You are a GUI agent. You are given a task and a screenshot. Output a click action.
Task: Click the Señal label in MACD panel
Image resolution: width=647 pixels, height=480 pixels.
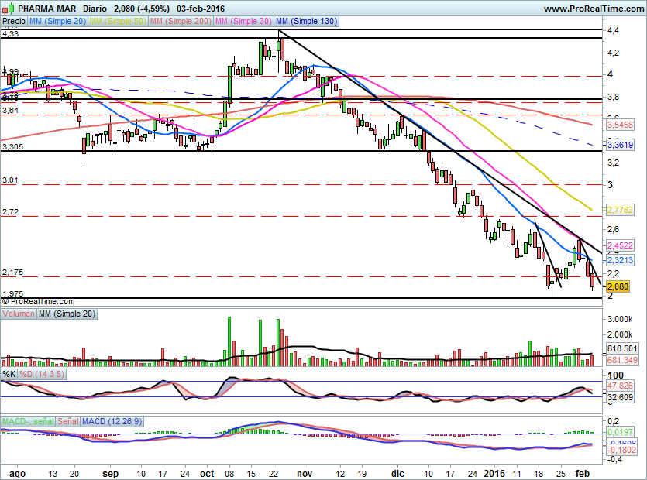click(67, 421)
